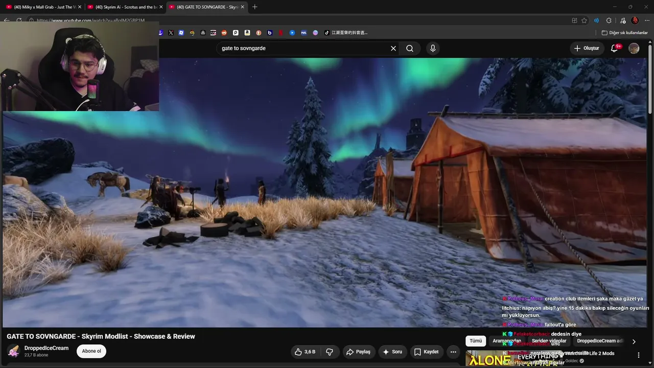
Task: Reload the page with the refresh icon
Action: pyautogui.click(x=19, y=20)
